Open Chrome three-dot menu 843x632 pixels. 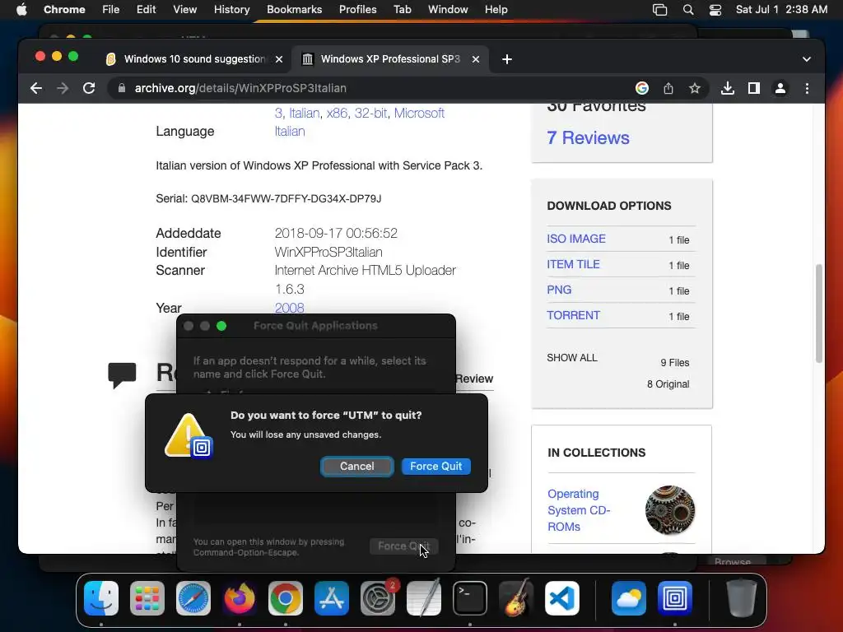pyautogui.click(x=807, y=88)
